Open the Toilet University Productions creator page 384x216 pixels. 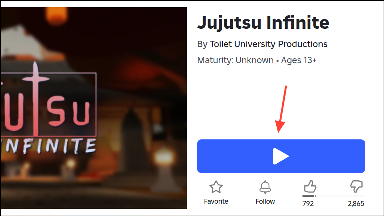(268, 44)
